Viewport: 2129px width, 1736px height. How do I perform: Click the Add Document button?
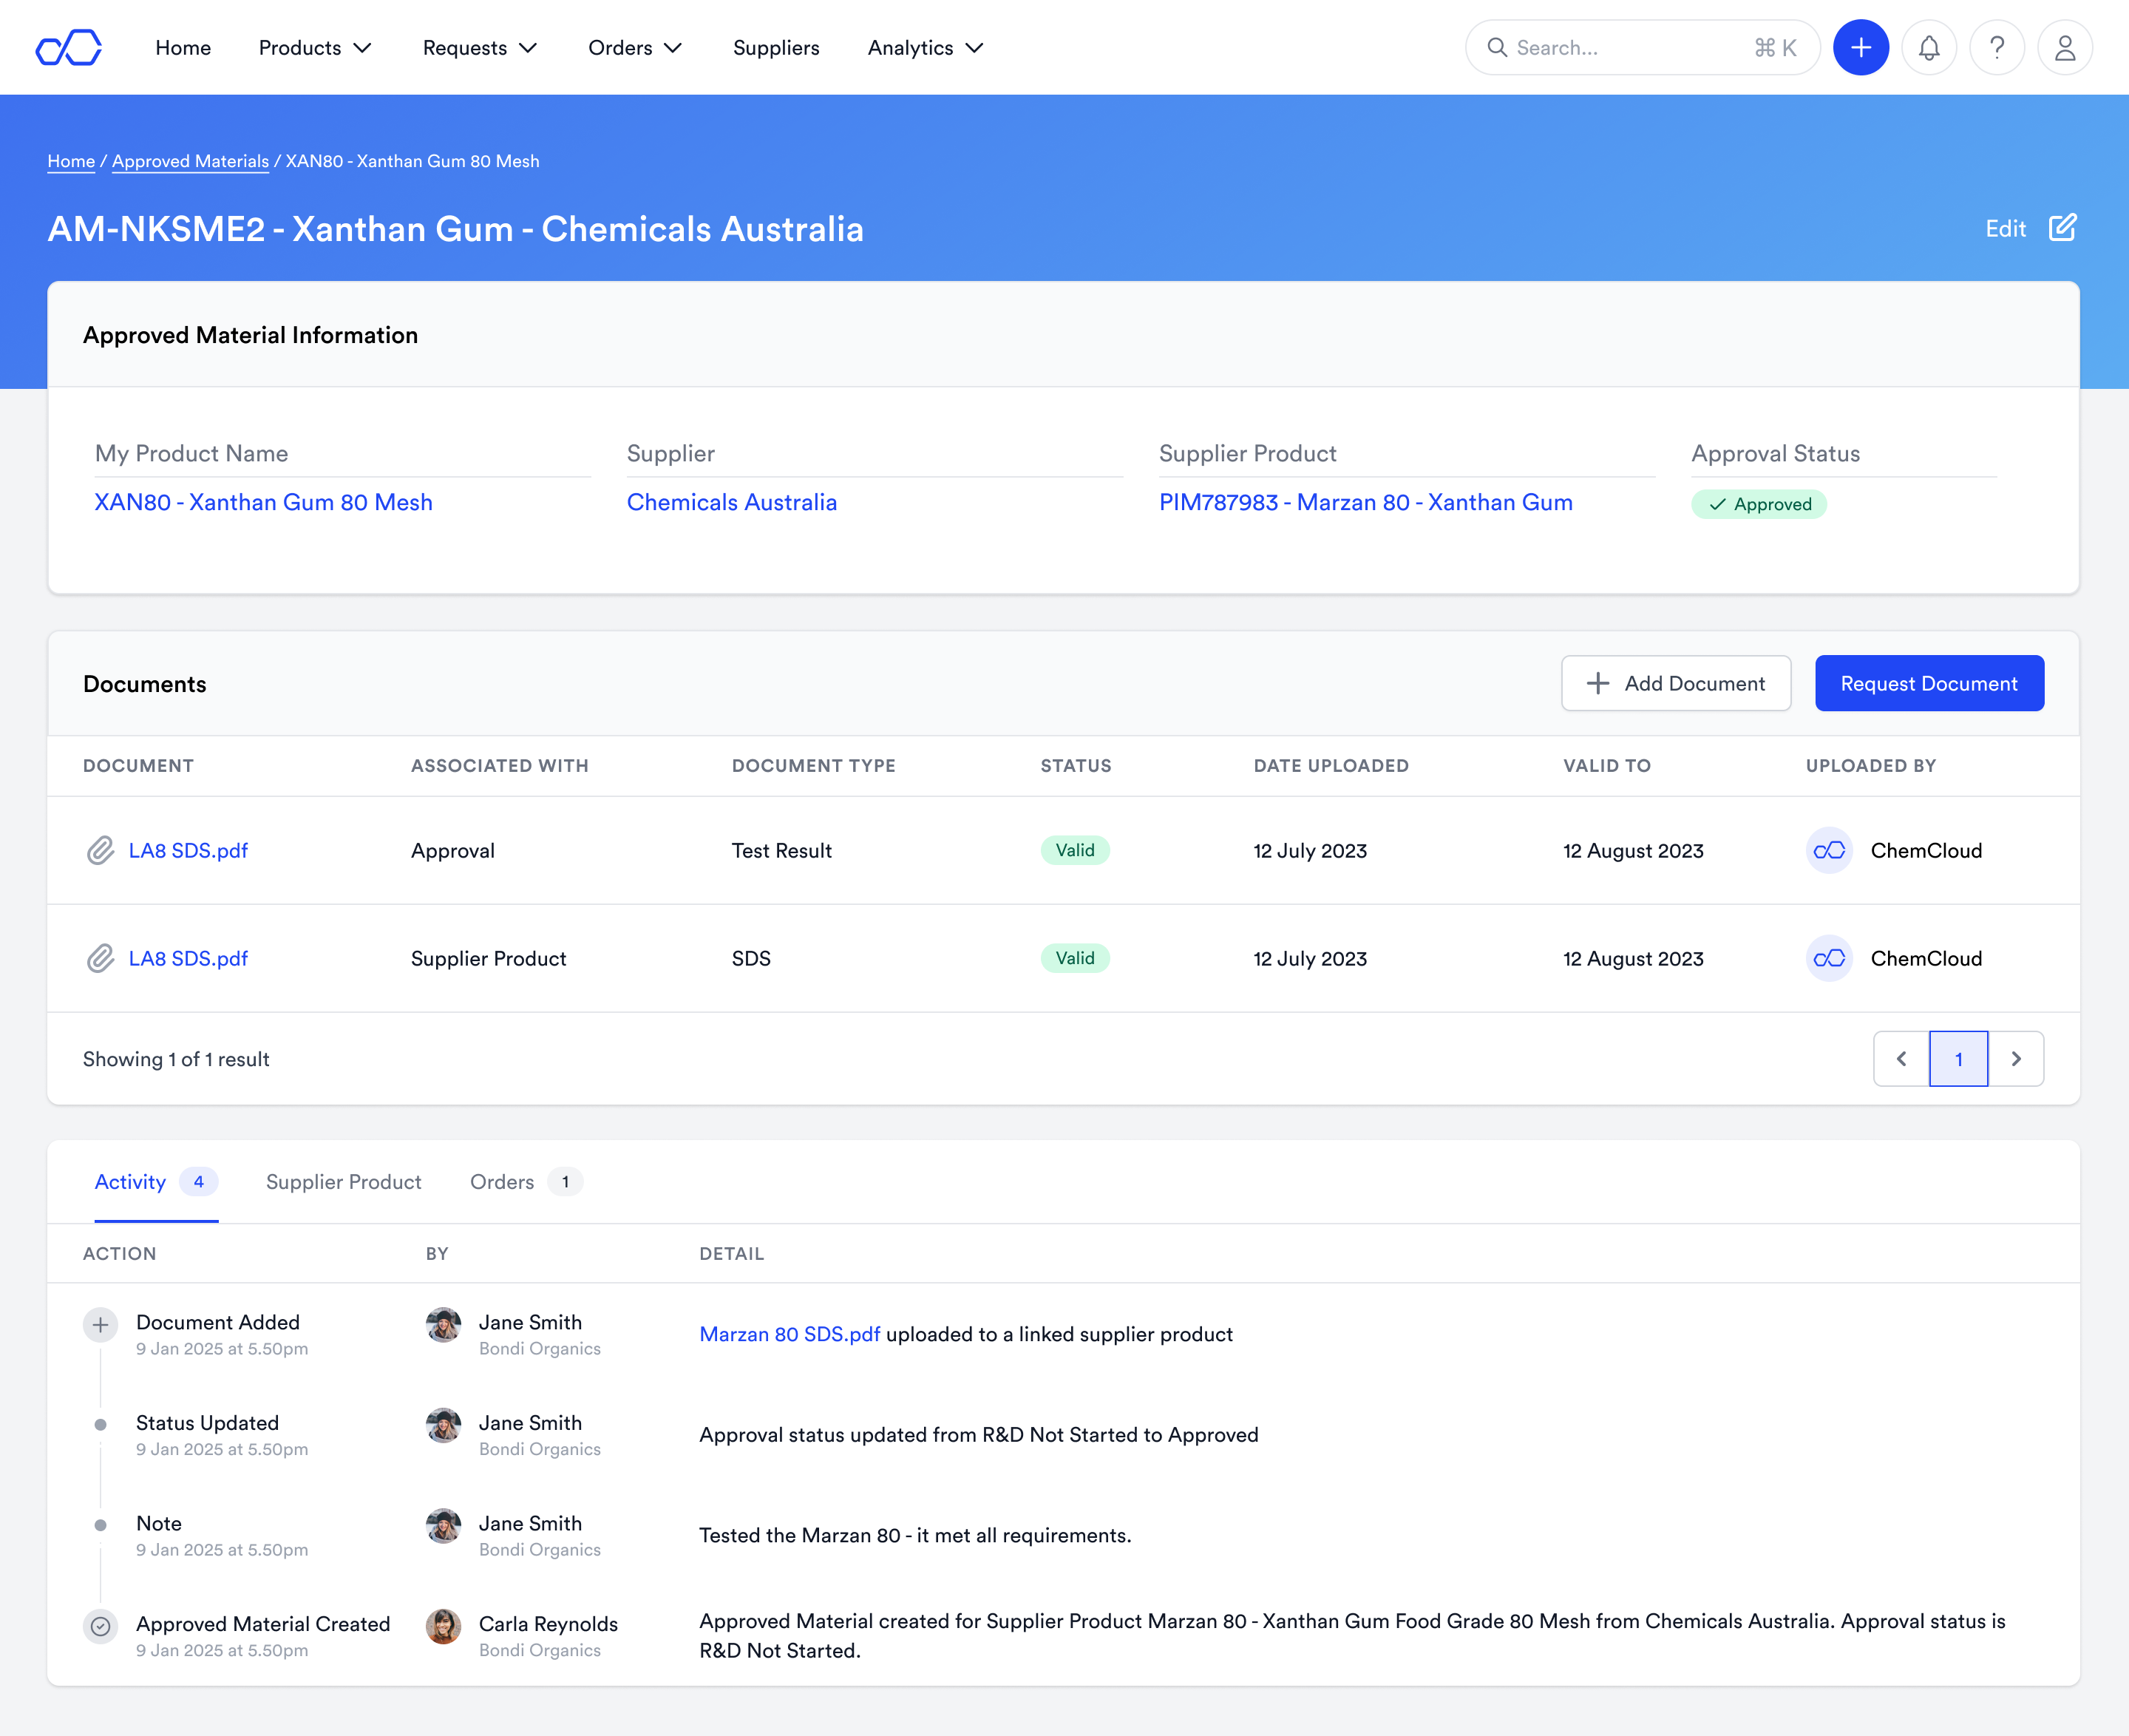pos(1675,683)
